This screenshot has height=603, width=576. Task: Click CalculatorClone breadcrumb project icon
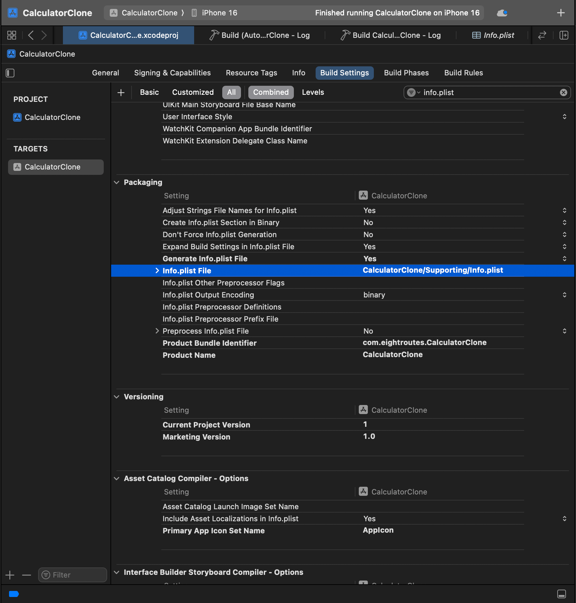(11, 54)
